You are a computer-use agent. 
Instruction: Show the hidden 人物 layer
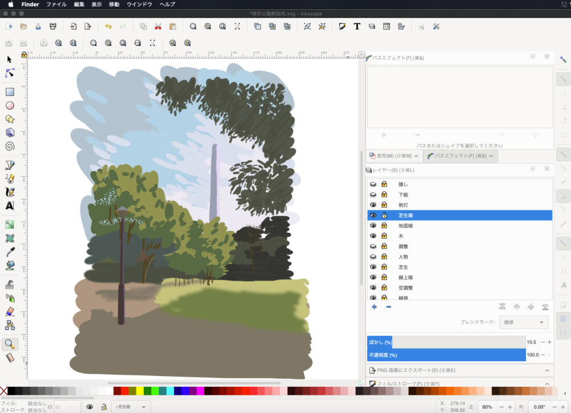click(373, 257)
